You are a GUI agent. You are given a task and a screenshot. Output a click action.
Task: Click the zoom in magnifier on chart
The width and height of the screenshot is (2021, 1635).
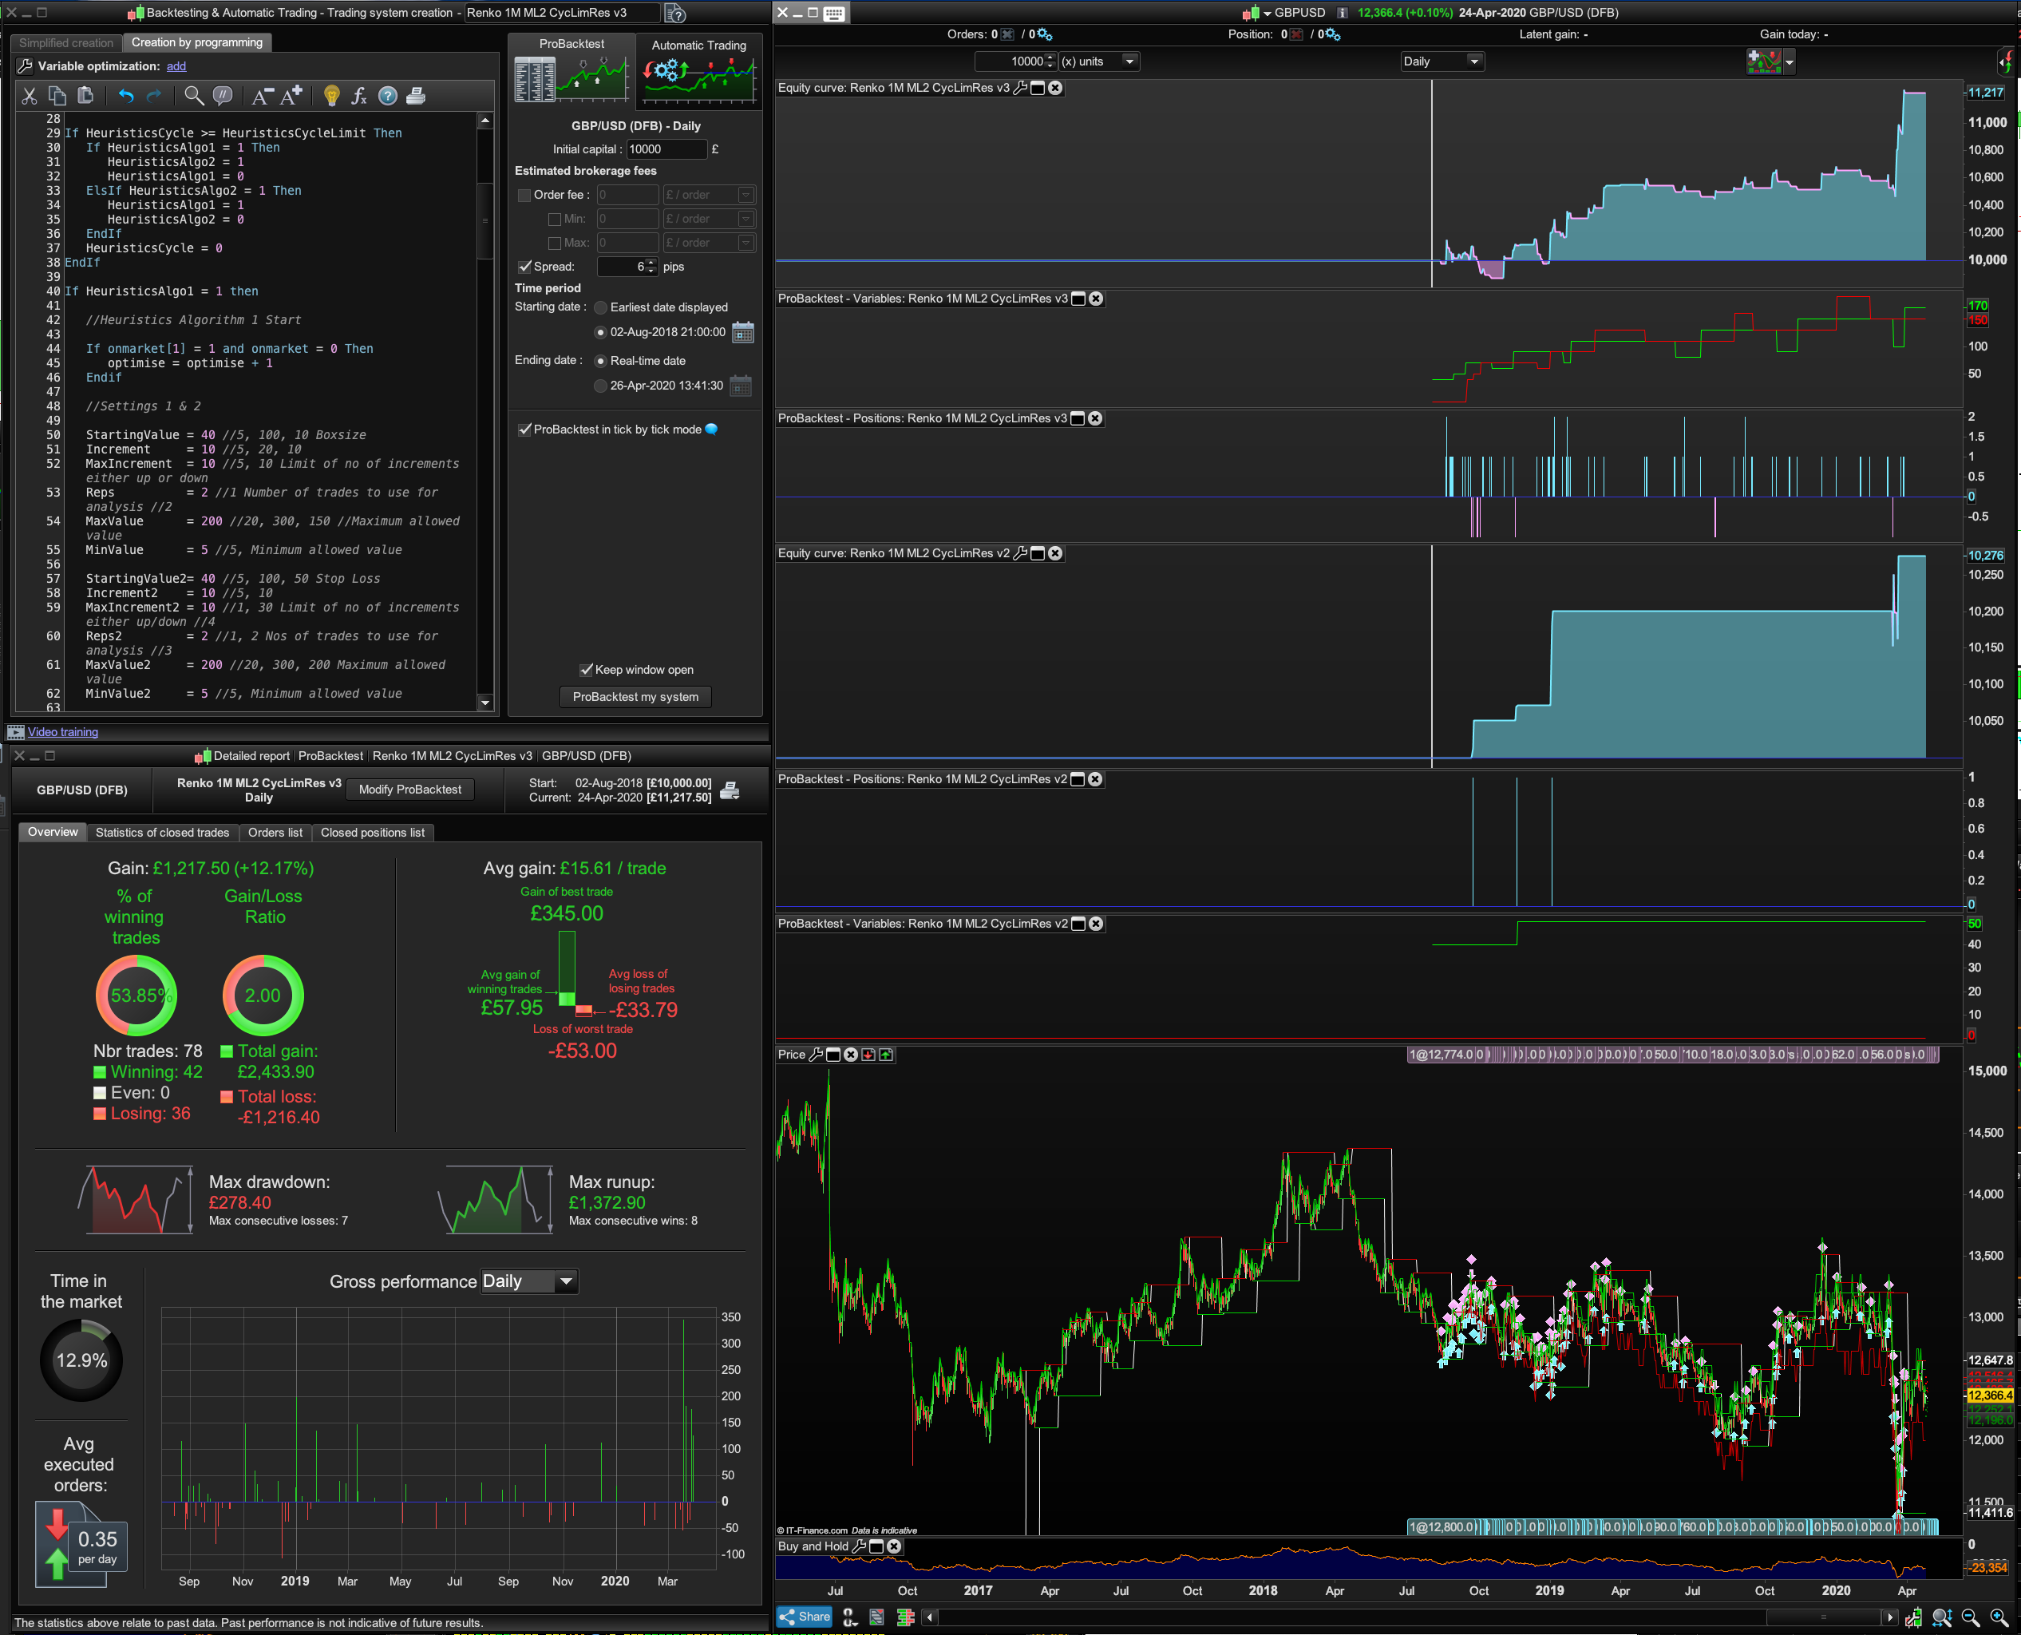(x=1999, y=1617)
